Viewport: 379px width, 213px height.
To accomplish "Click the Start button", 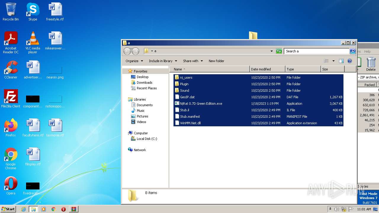I will coord(8,209).
